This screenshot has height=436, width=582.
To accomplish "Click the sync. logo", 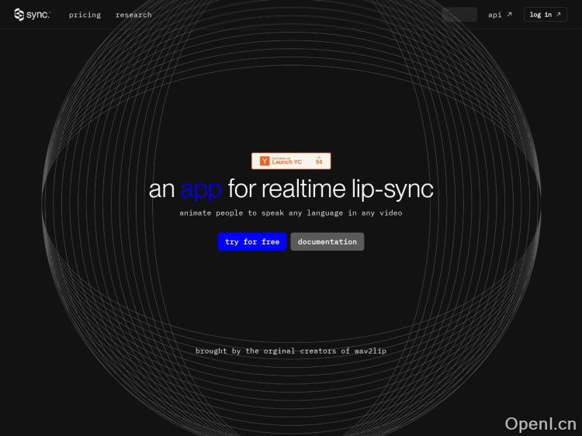I will 33,15.
